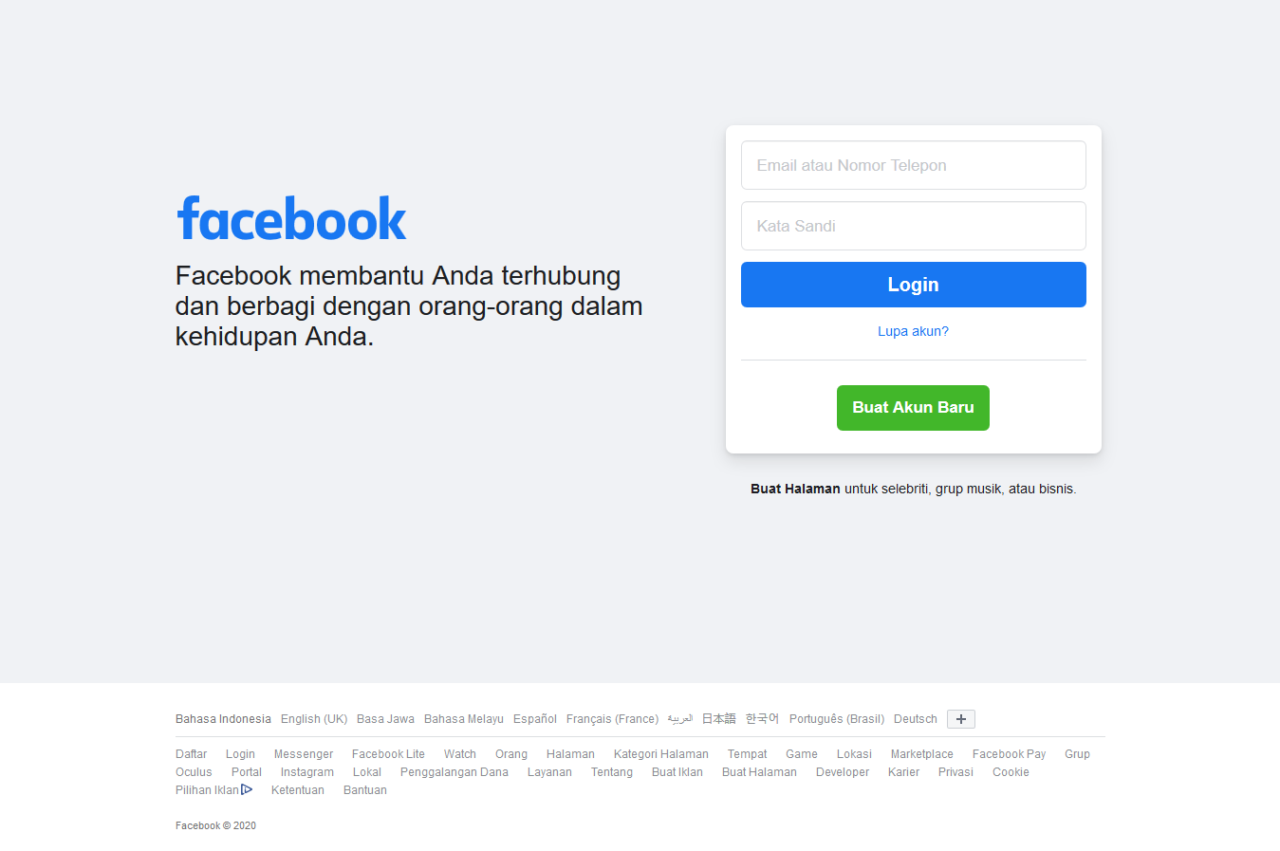
Task: Open the Watch footer link
Action: pos(460,754)
